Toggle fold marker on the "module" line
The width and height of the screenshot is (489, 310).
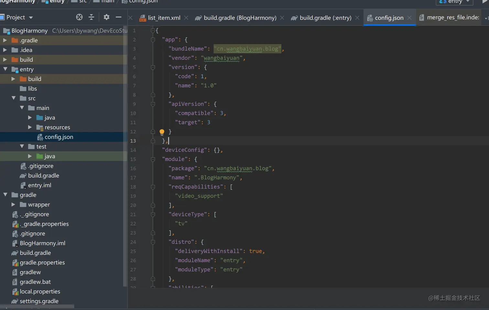(x=153, y=159)
